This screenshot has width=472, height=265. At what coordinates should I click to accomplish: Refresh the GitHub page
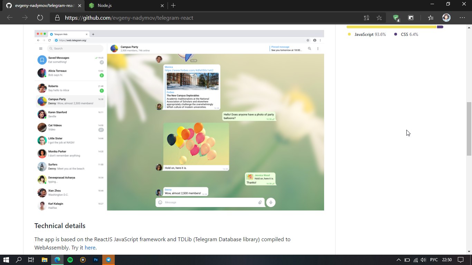point(40,18)
